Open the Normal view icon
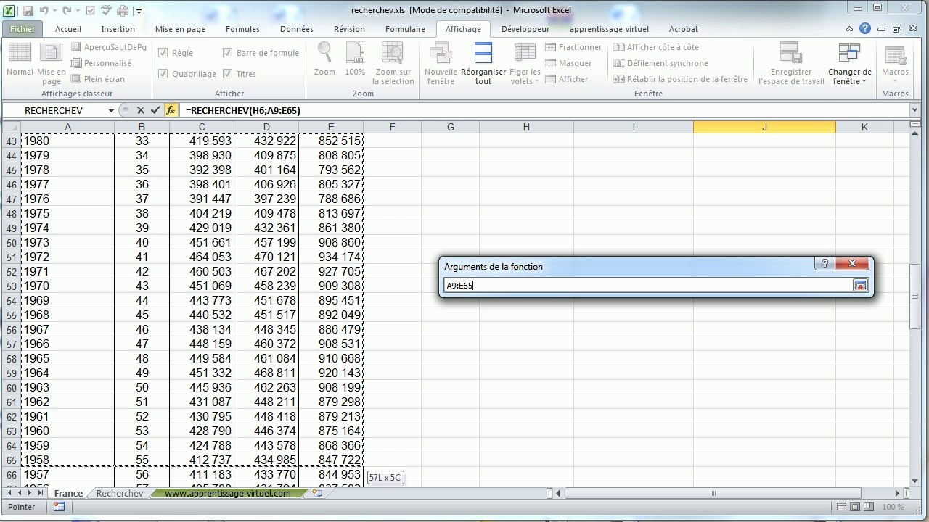 20,59
